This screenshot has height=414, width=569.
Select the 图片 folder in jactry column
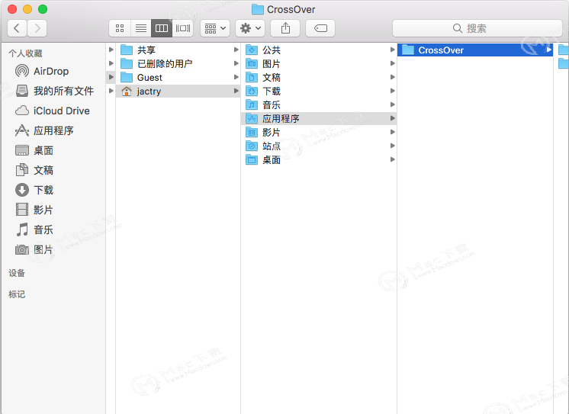pos(319,63)
